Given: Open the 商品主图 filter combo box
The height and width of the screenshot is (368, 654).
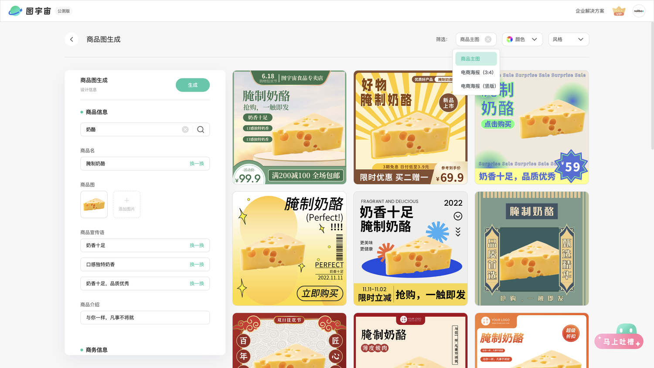Looking at the screenshot, I should coord(476,39).
